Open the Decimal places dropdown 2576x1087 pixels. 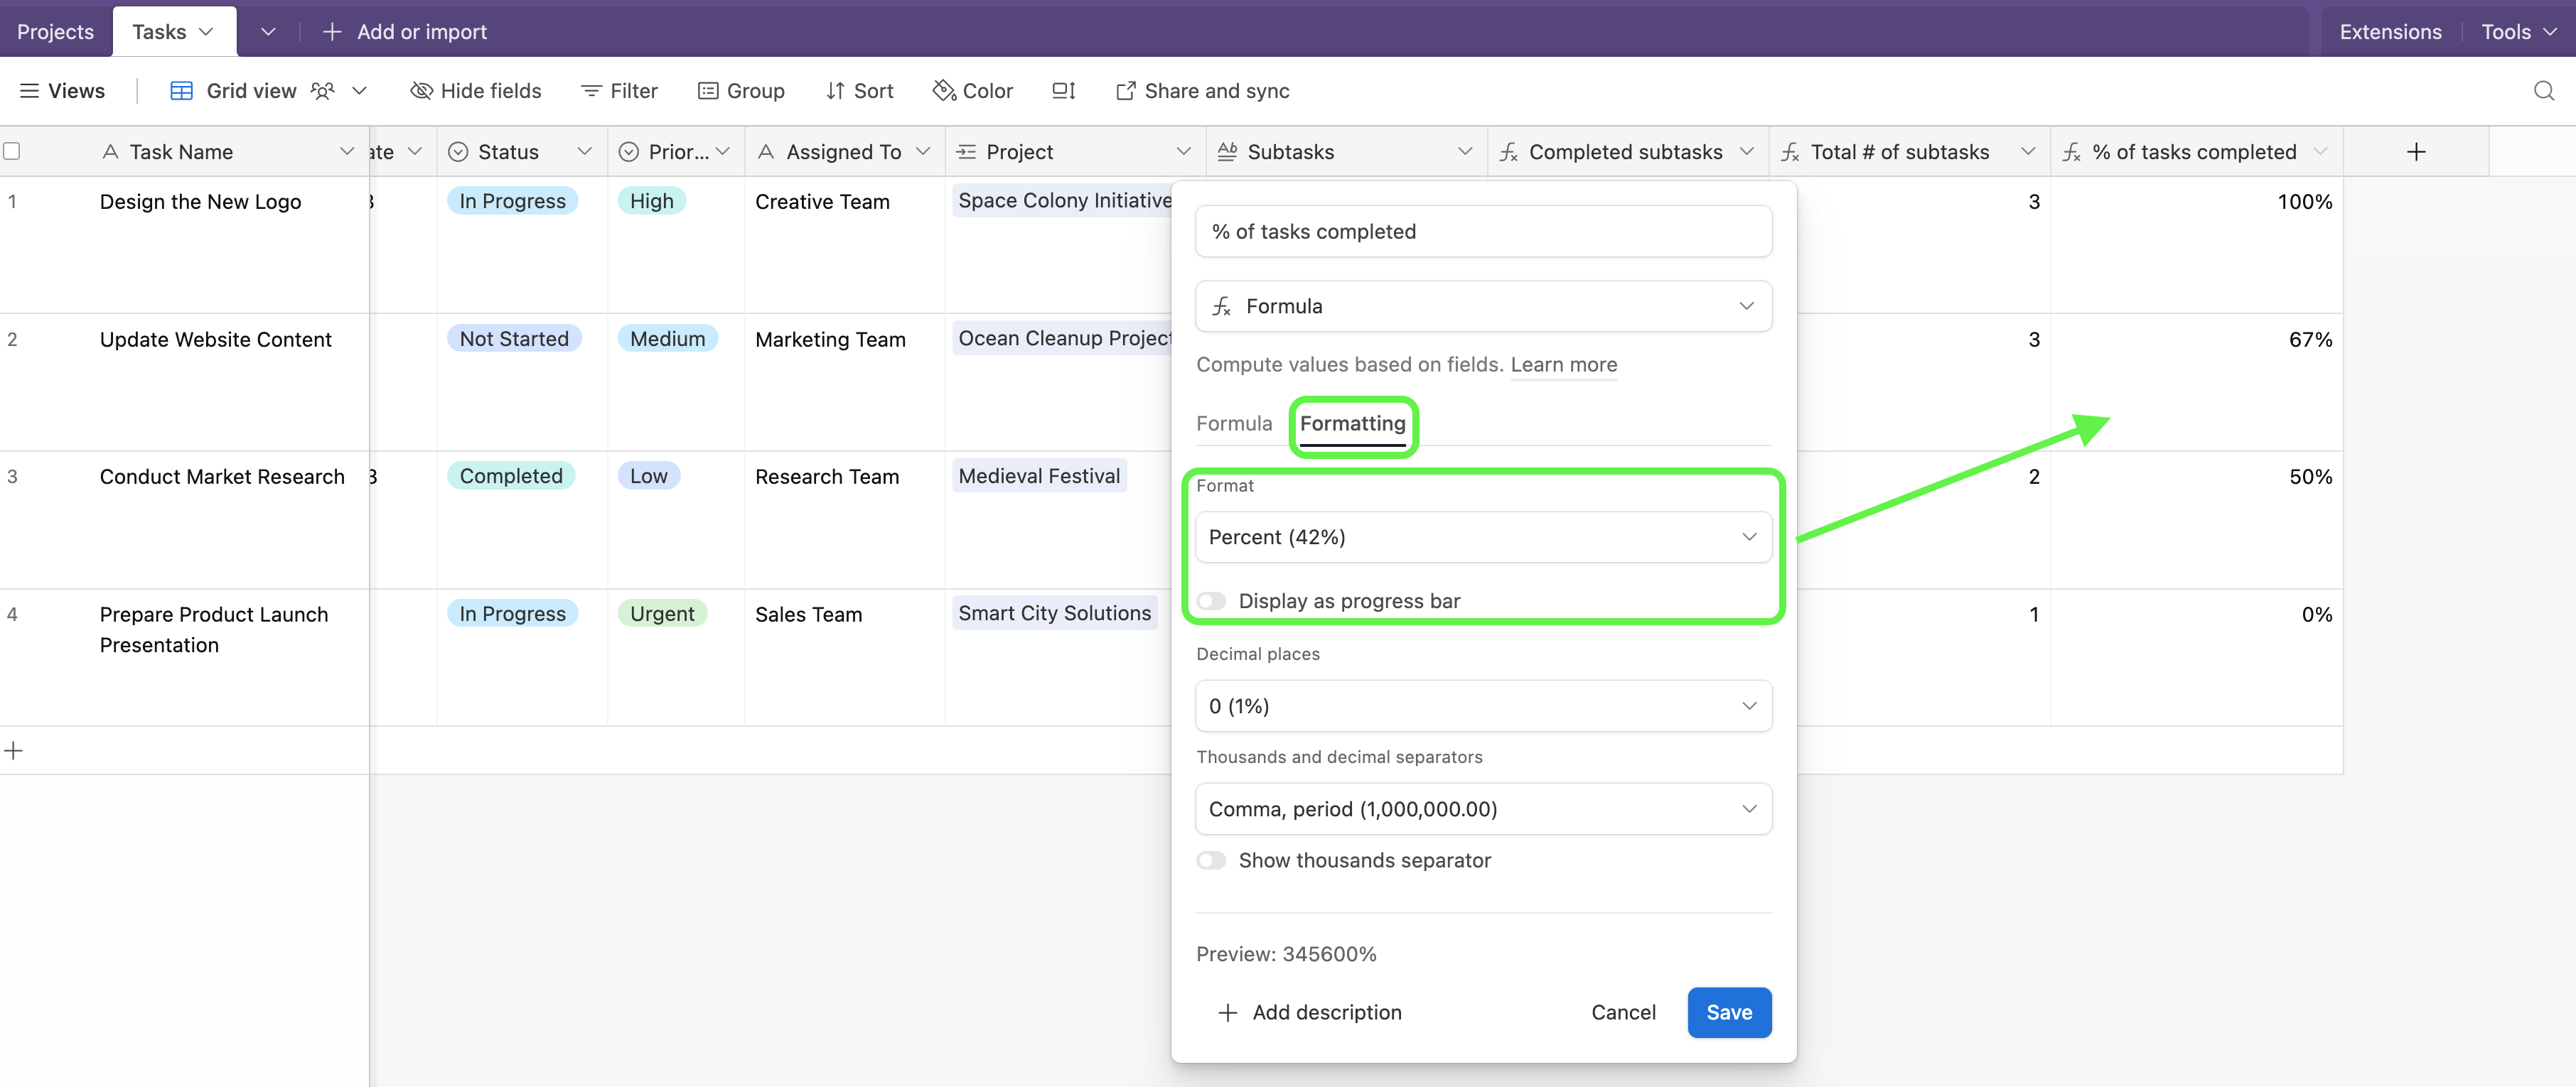[x=1483, y=705]
